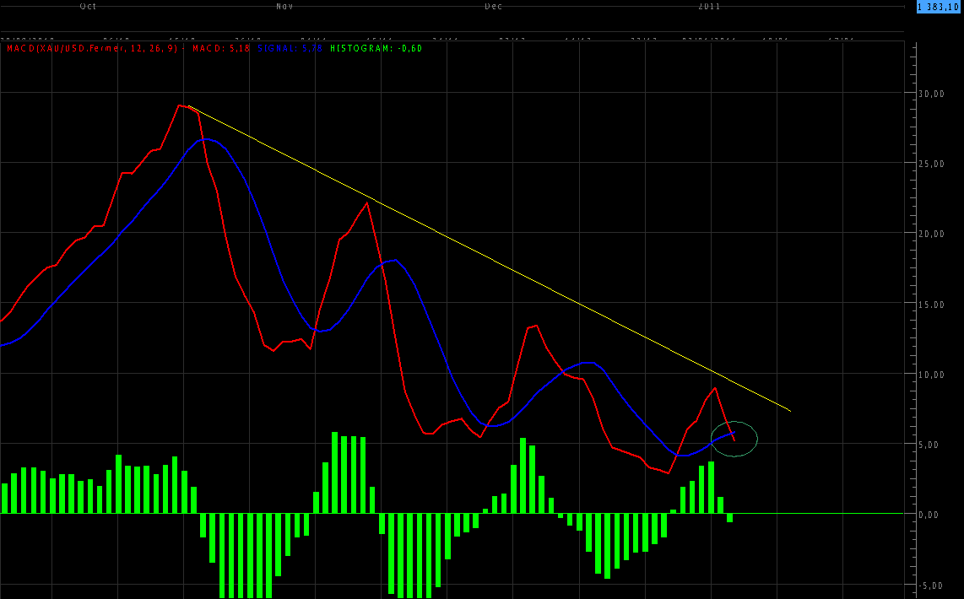Click the last small negative histogram bar

coord(729,517)
